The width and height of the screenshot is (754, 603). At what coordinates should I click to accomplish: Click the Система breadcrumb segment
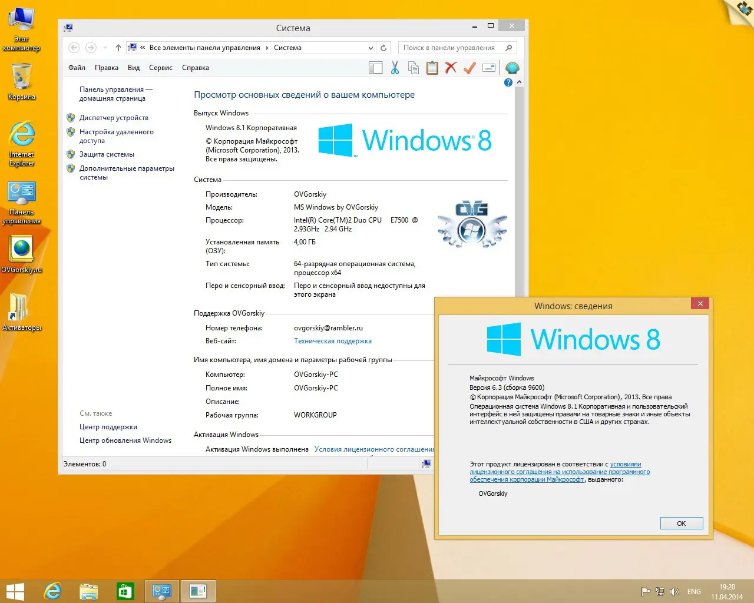point(287,48)
